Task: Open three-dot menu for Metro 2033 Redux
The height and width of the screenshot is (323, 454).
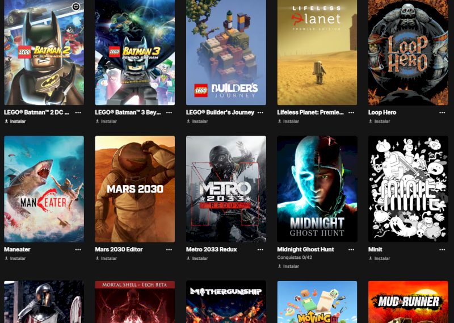Action: tap(260, 249)
